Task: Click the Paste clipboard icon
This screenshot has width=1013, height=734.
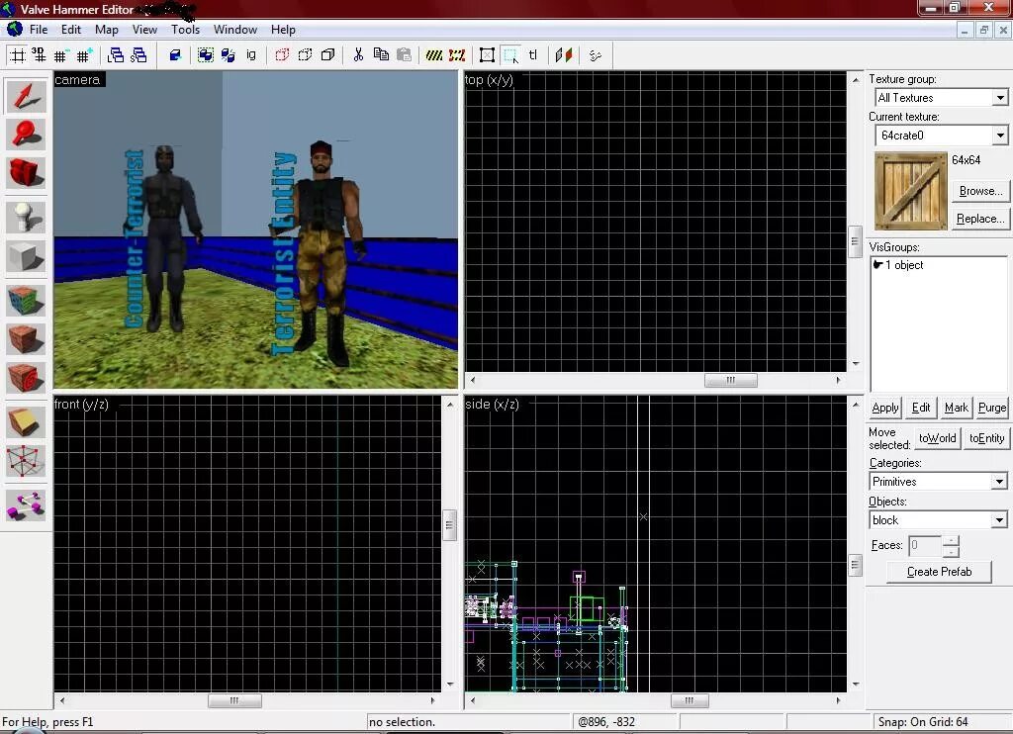Action: pos(404,55)
